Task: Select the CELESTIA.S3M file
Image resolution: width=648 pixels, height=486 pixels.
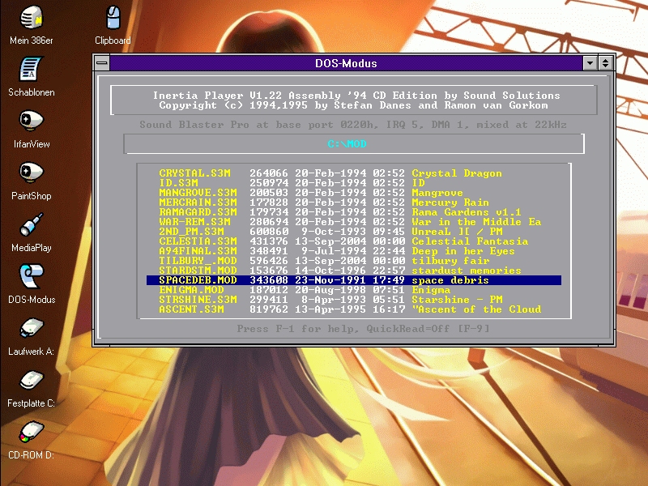Action: (x=354, y=241)
